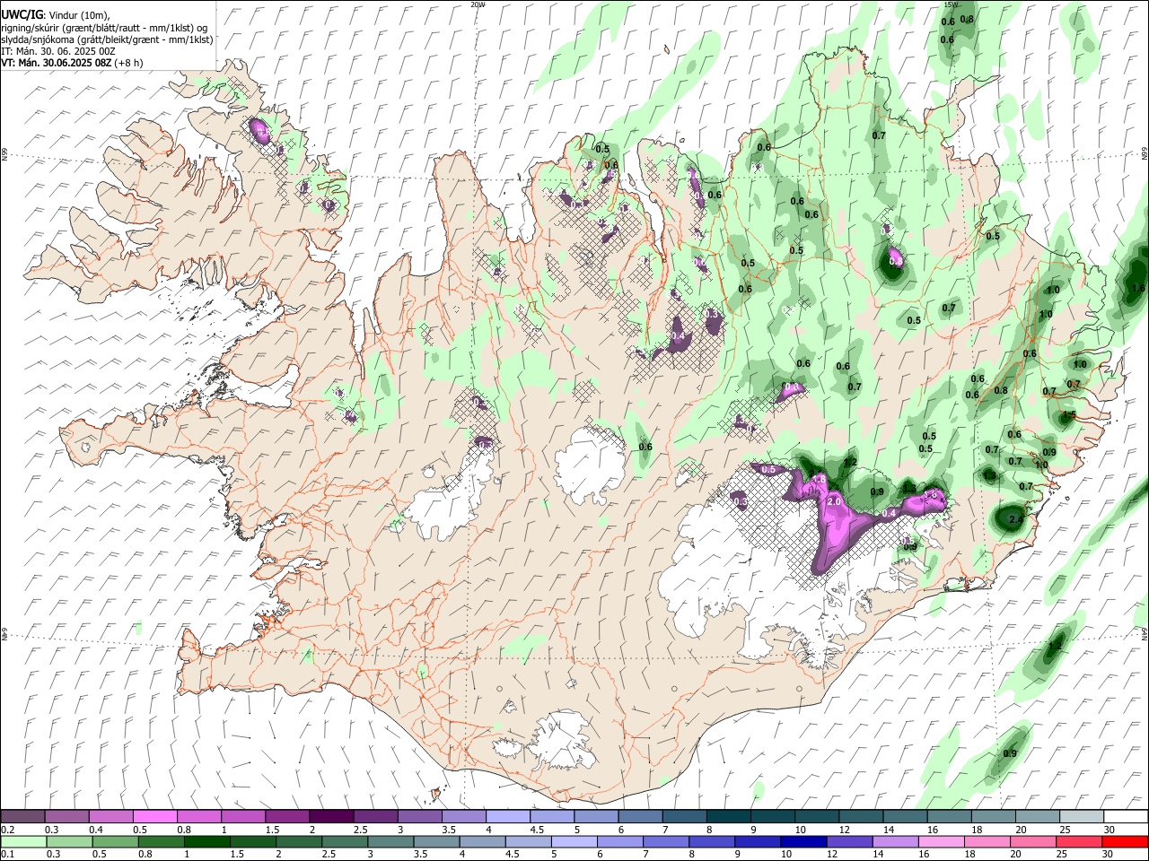Click the medium green 0.5–0.8 rain-scale swatch
The width and height of the screenshot is (1149, 861).
coord(115,841)
